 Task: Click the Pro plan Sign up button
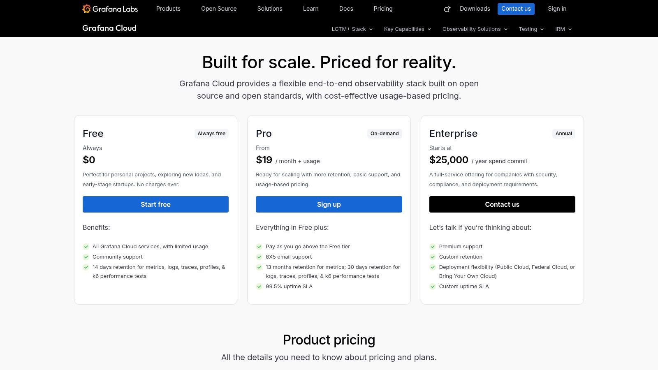point(329,204)
